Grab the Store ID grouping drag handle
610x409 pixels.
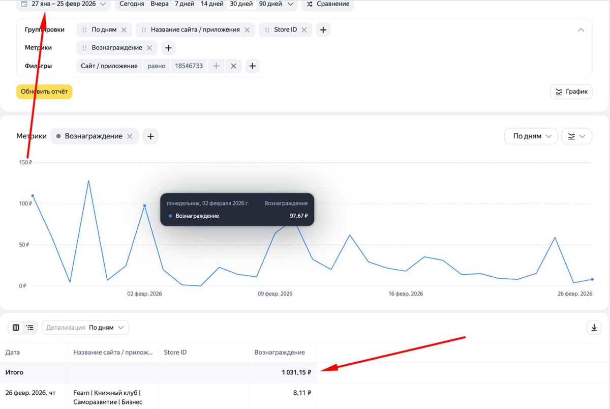pyautogui.click(x=267, y=30)
